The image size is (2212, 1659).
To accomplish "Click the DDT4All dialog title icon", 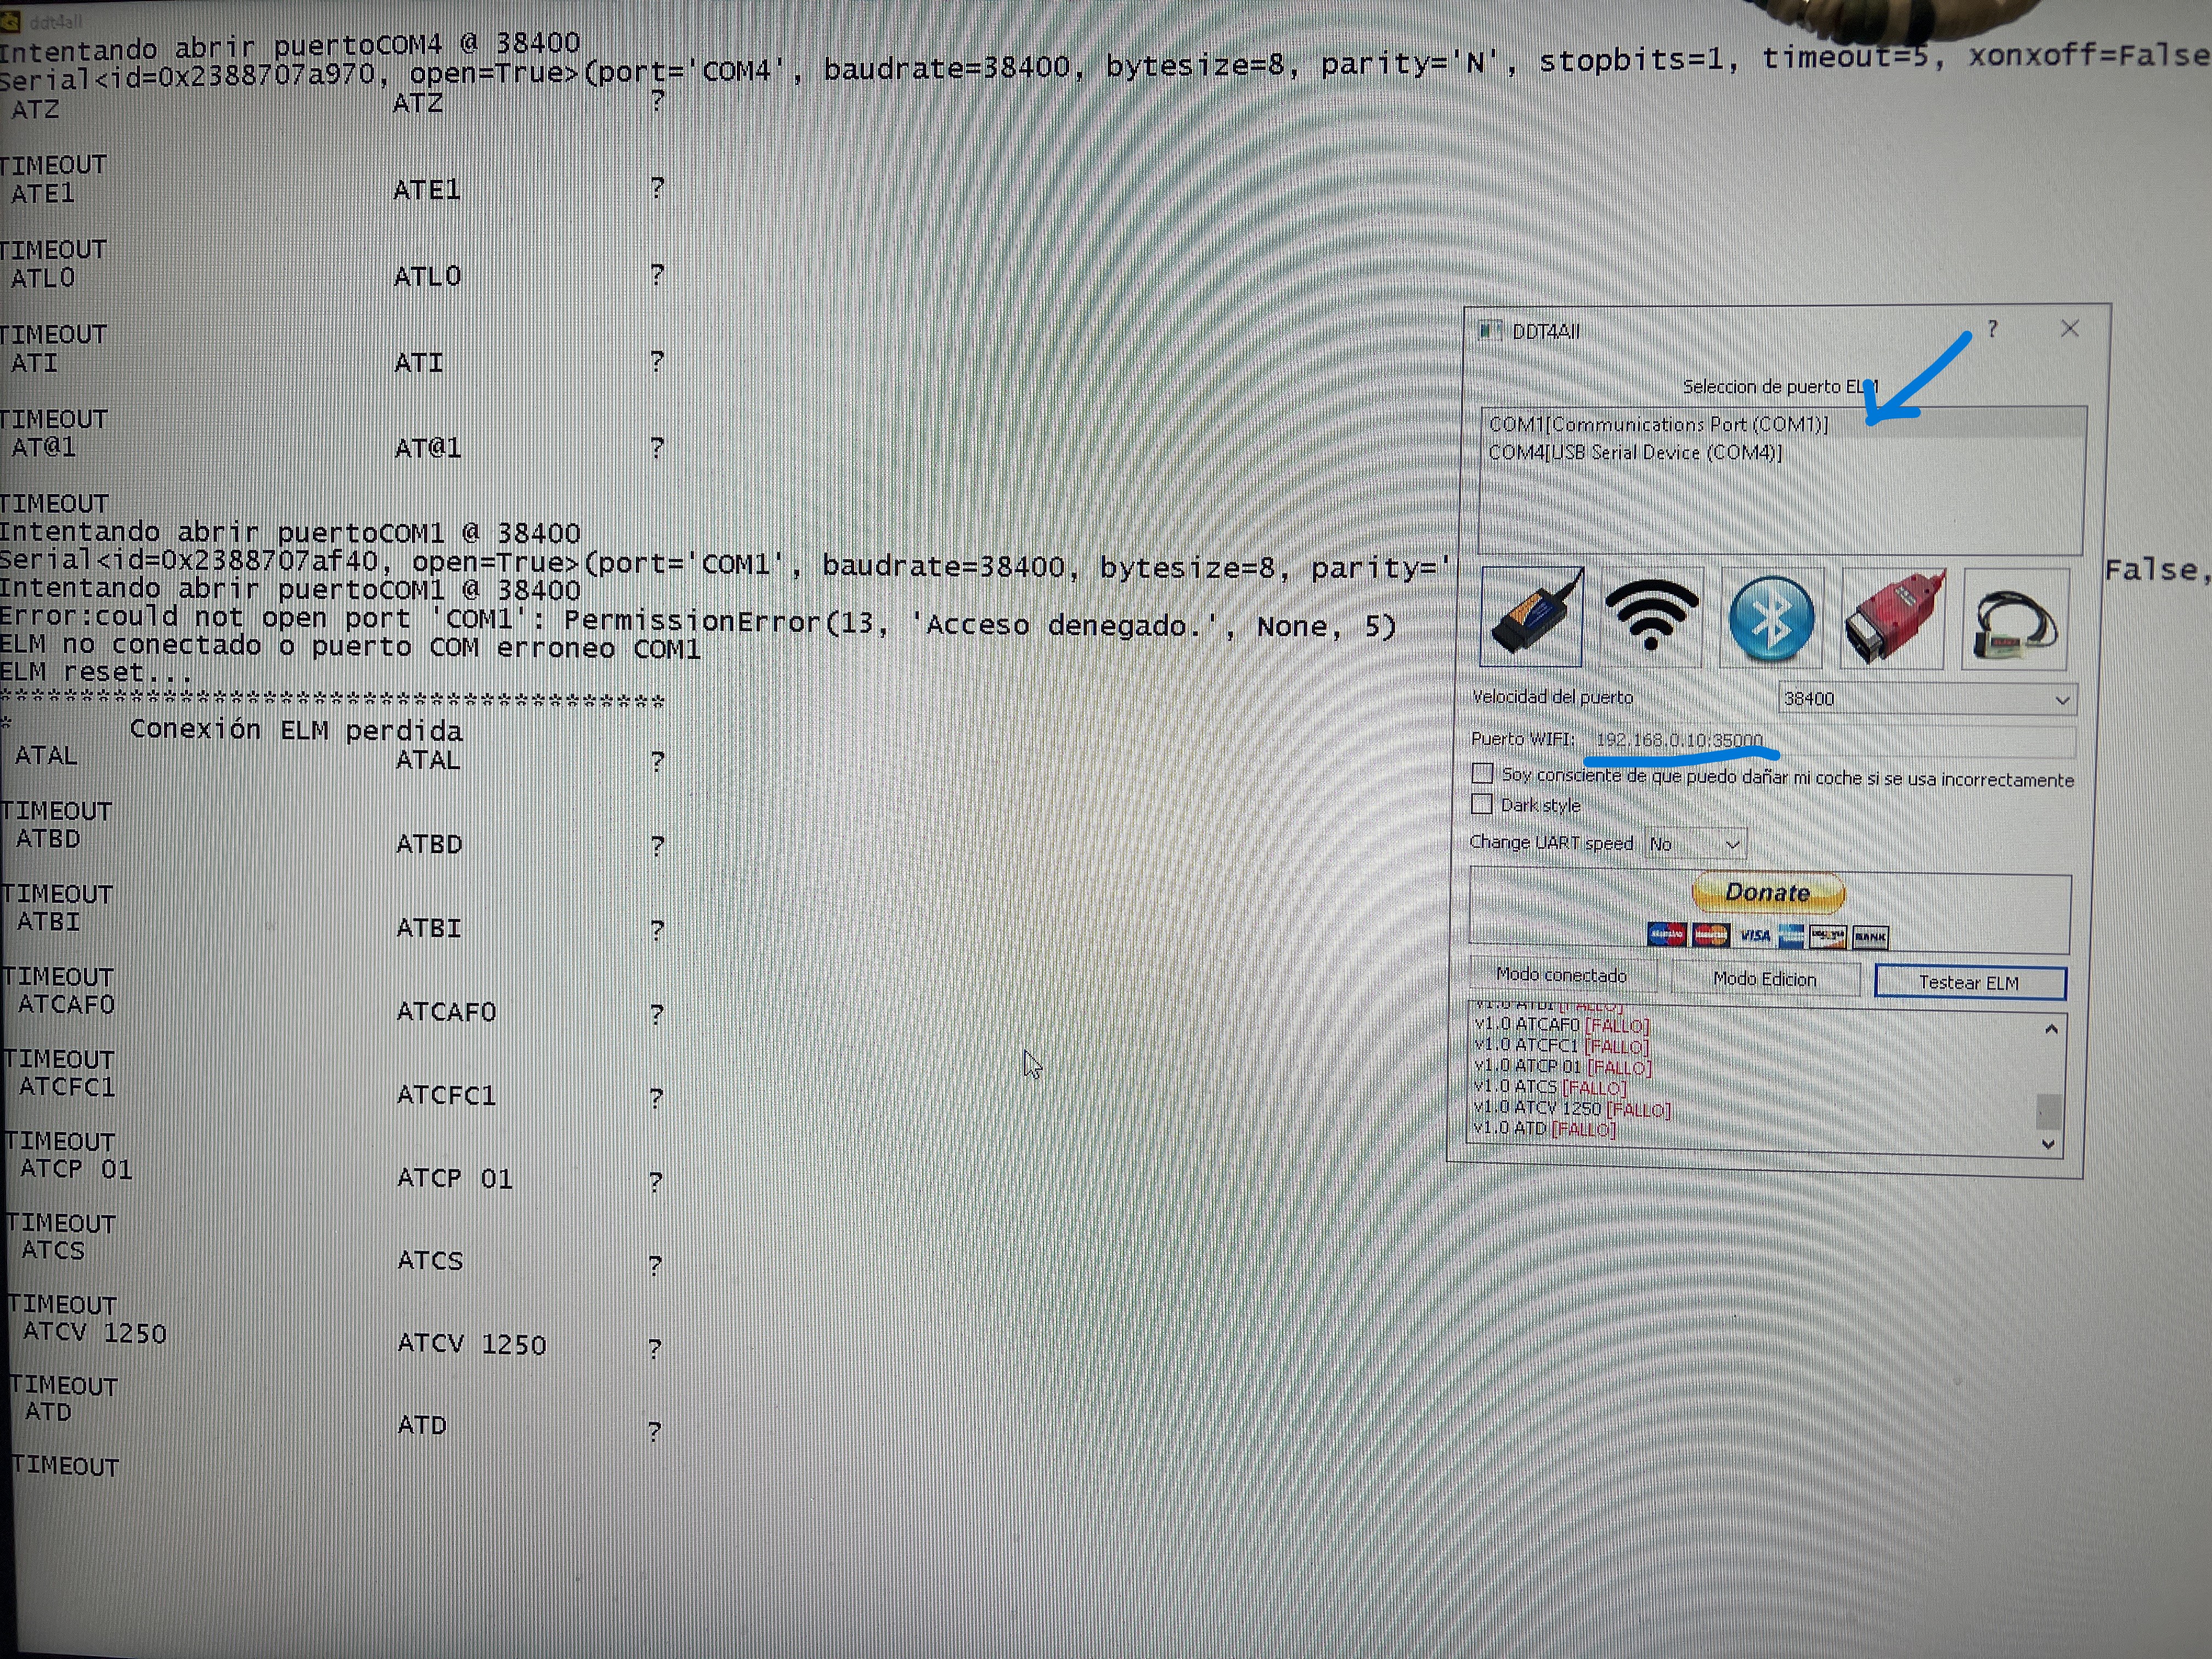I will pyautogui.click(x=1490, y=330).
